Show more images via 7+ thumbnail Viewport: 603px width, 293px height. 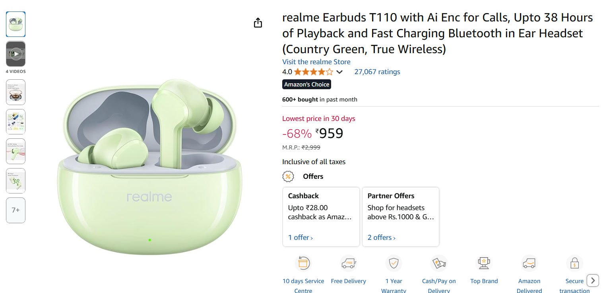[x=16, y=210]
